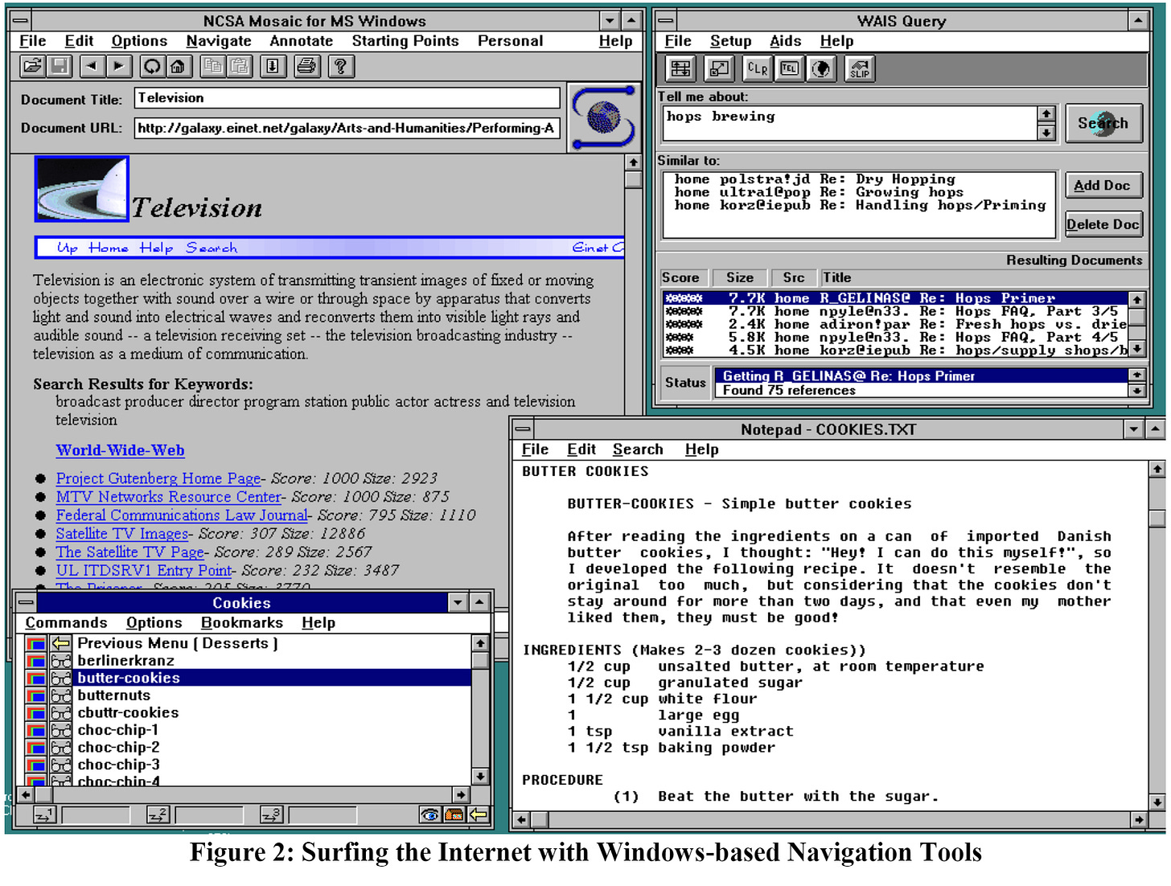The width and height of the screenshot is (1171, 886).
Task: Go forward with Mosaic's right arrow icon
Action: pos(119,67)
